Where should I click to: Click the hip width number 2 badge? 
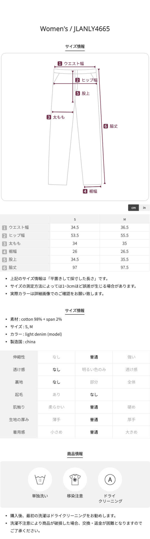(x=77, y=80)
